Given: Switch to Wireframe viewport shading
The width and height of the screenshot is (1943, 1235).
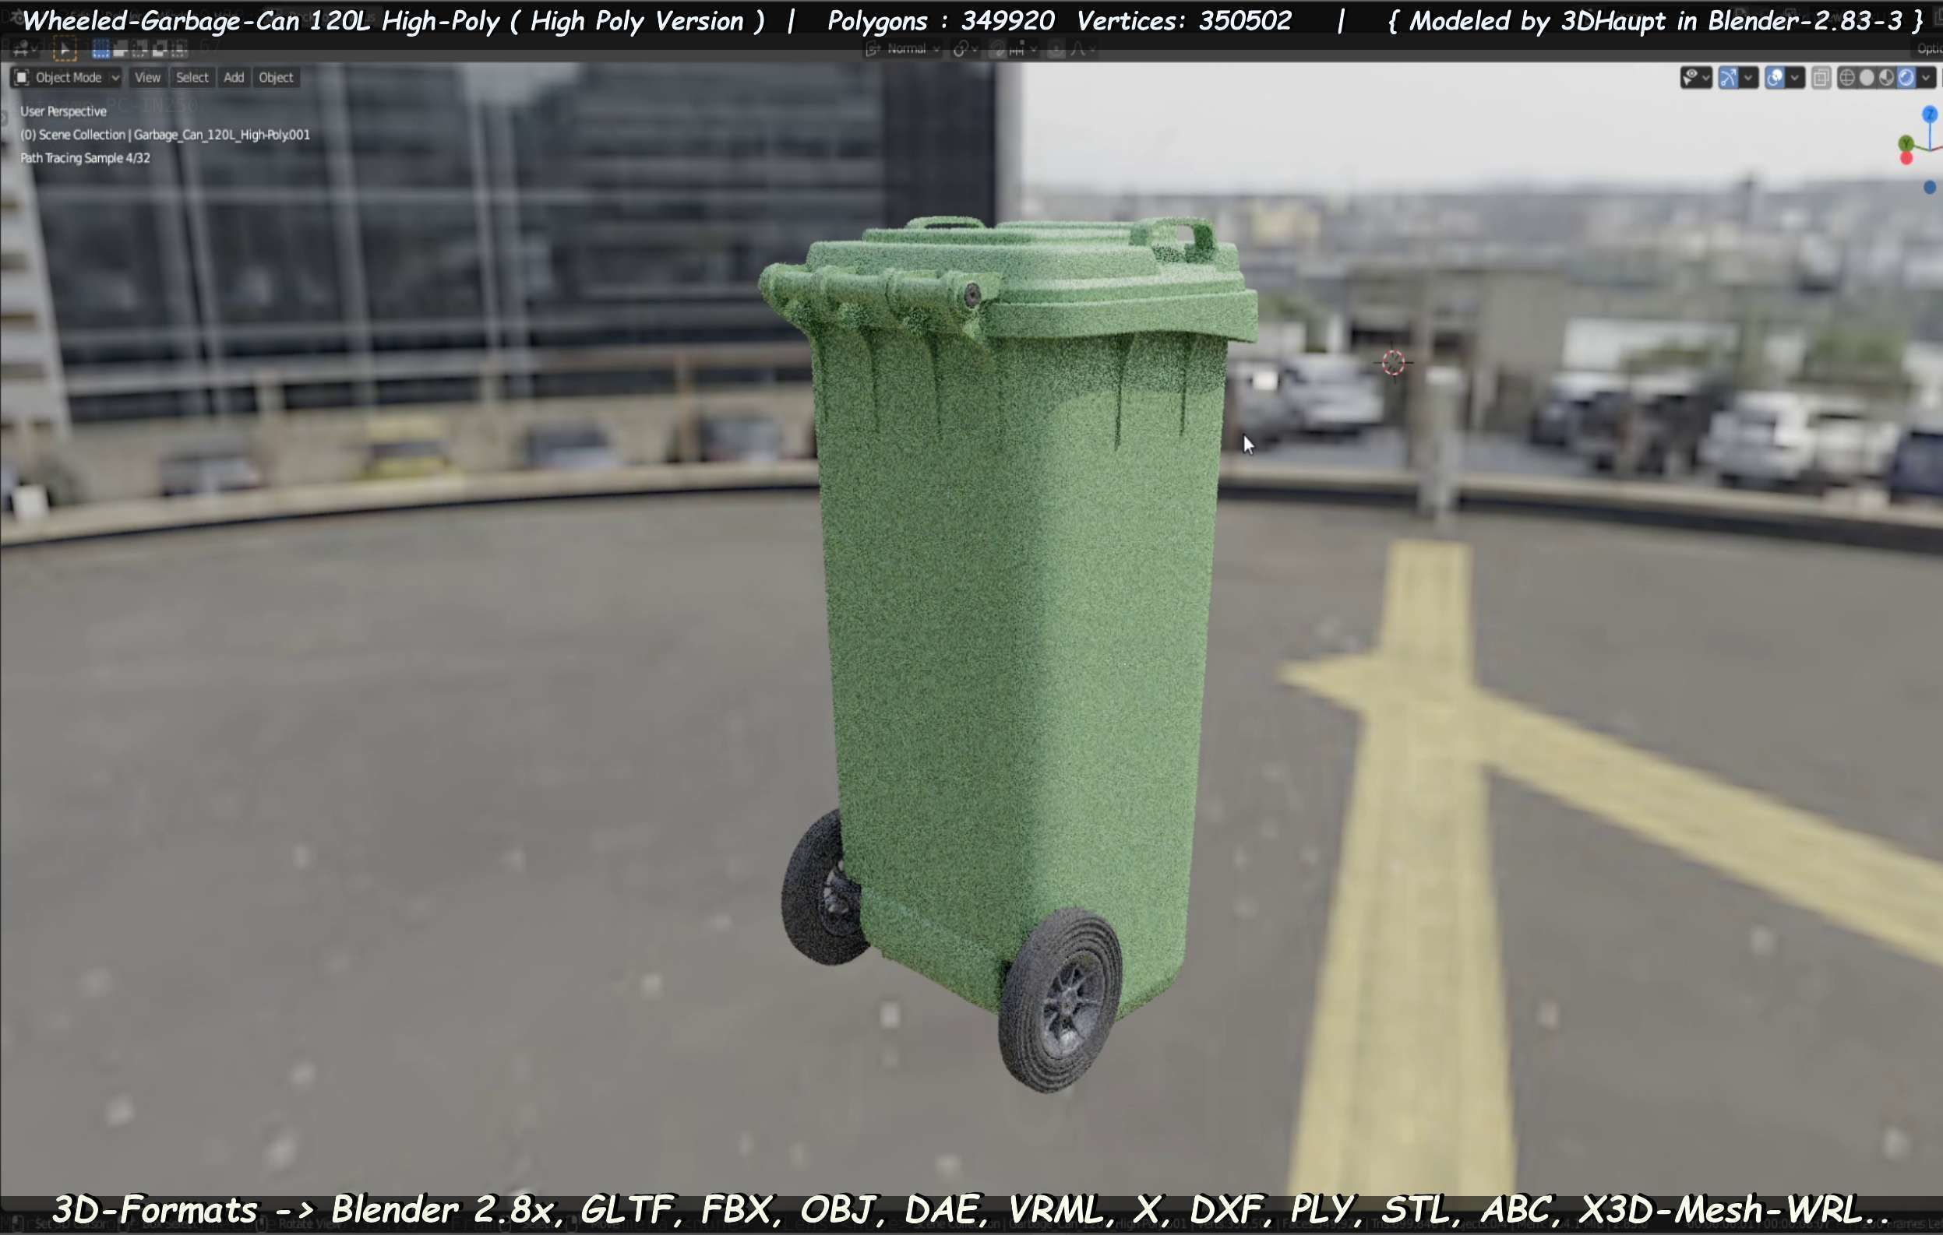Looking at the screenshot, I should [1847, 77].
